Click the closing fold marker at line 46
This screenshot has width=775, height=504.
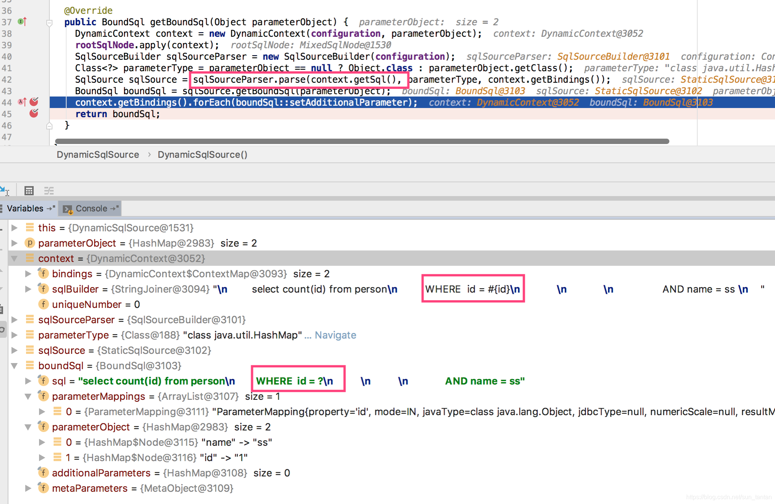tap(49, 126)
